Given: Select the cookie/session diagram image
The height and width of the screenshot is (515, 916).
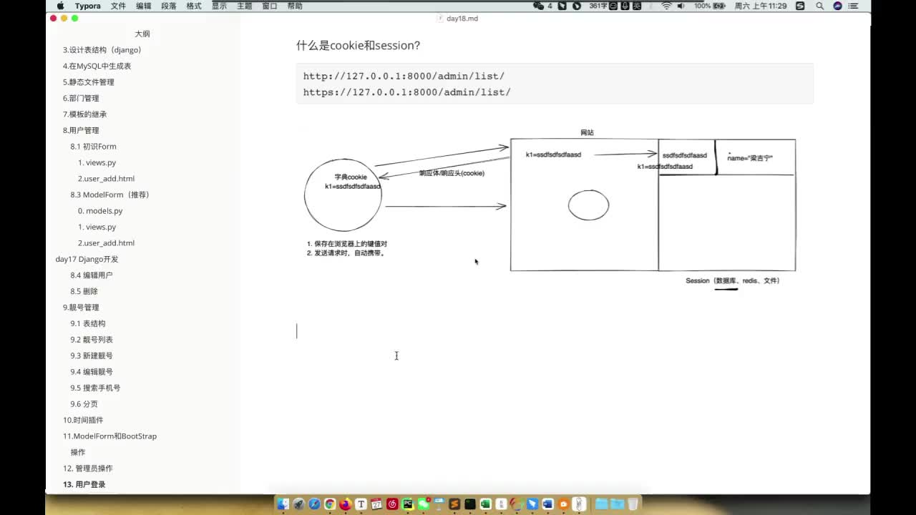Looking at the screenshot, I should tap(550, 209).
